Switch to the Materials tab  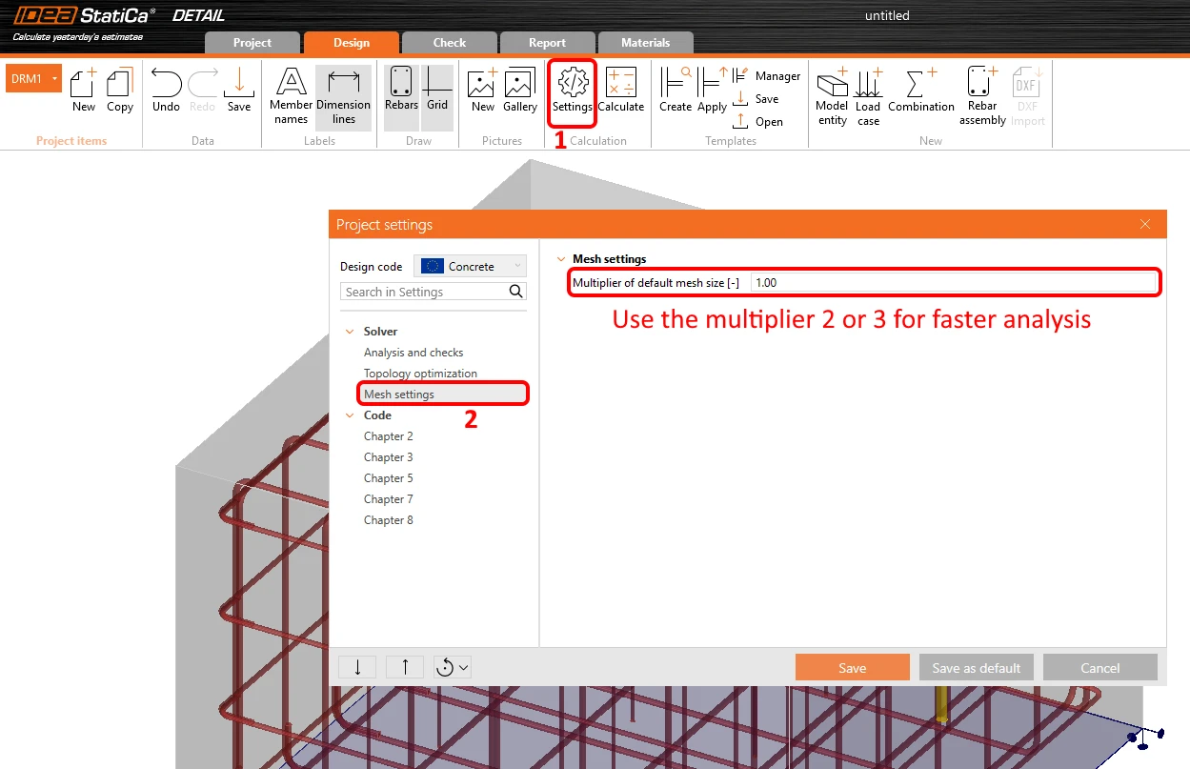(646, 43)
